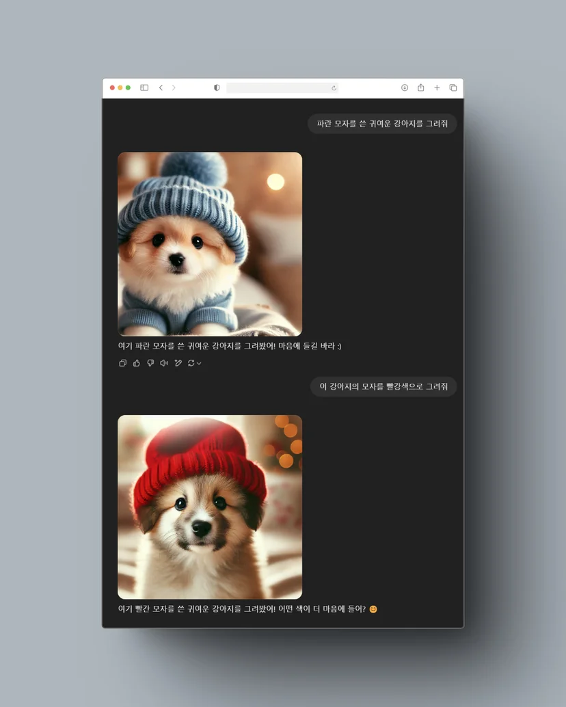Give a thumbs down to the blue hat response
Image resolution: width=566 pixels, height=707 pixels.
(x=150, y=363)
